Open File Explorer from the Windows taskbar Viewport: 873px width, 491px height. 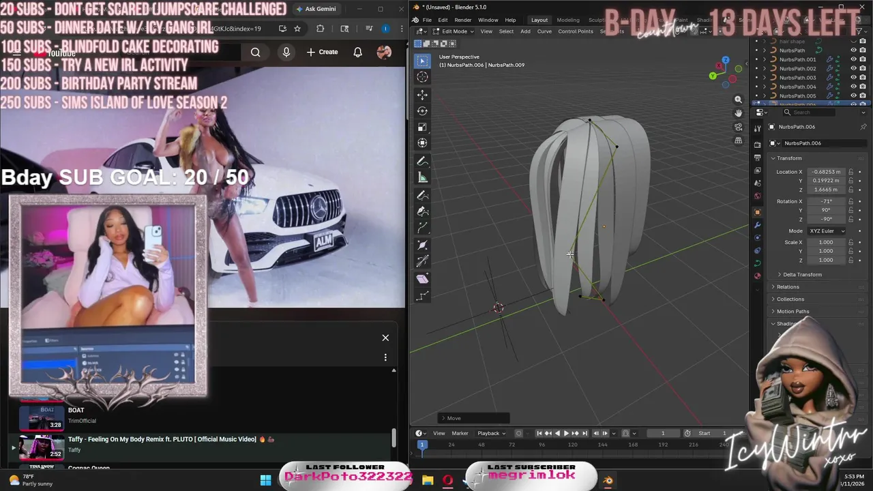pyautogui.click(x=428, y=480)
